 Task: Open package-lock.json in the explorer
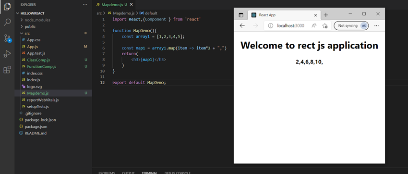point(53,120)
